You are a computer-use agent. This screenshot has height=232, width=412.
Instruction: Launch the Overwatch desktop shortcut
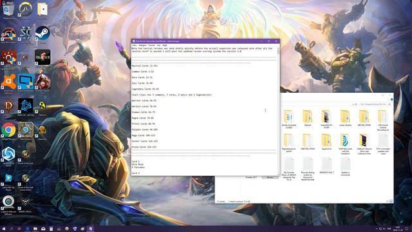[x=26, y=10]
